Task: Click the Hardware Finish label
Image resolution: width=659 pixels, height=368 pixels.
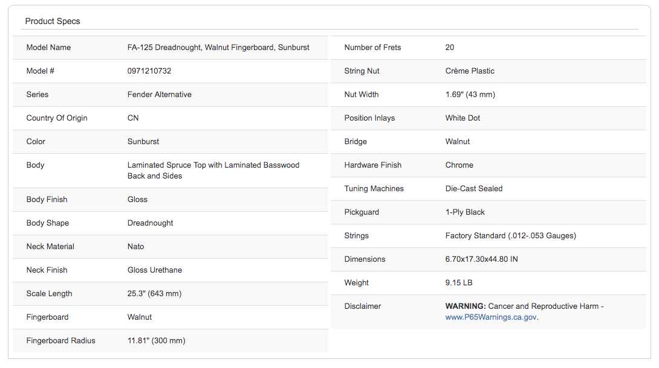Action: point(373,165)
